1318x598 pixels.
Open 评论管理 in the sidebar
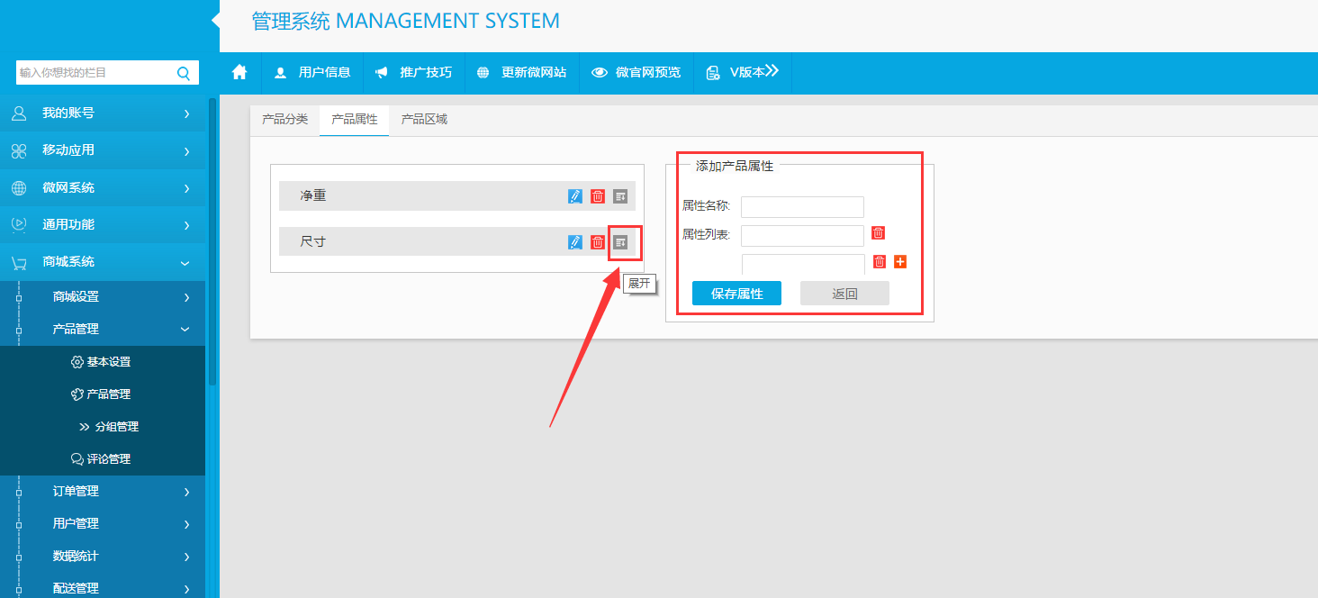[x=108, y=459]
